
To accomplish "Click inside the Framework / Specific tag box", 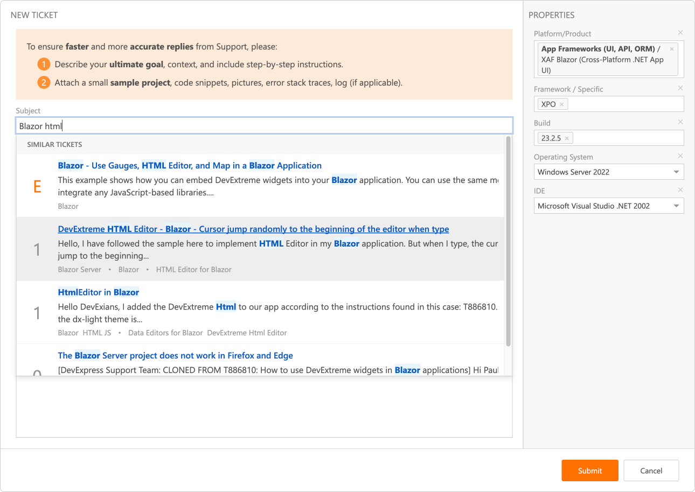I will tap(625, 104).
